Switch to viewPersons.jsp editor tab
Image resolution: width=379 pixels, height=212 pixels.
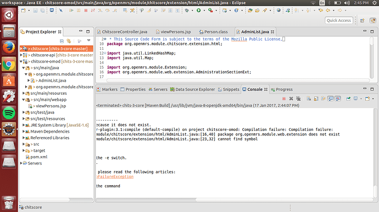tap(174, 32)
